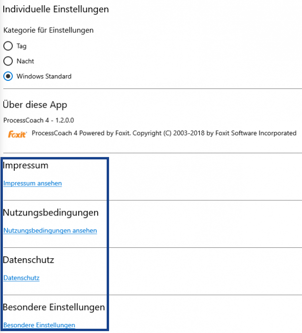Open the Besondere Einstellungen link
The image size is (302, 333).
click(39, 325)
